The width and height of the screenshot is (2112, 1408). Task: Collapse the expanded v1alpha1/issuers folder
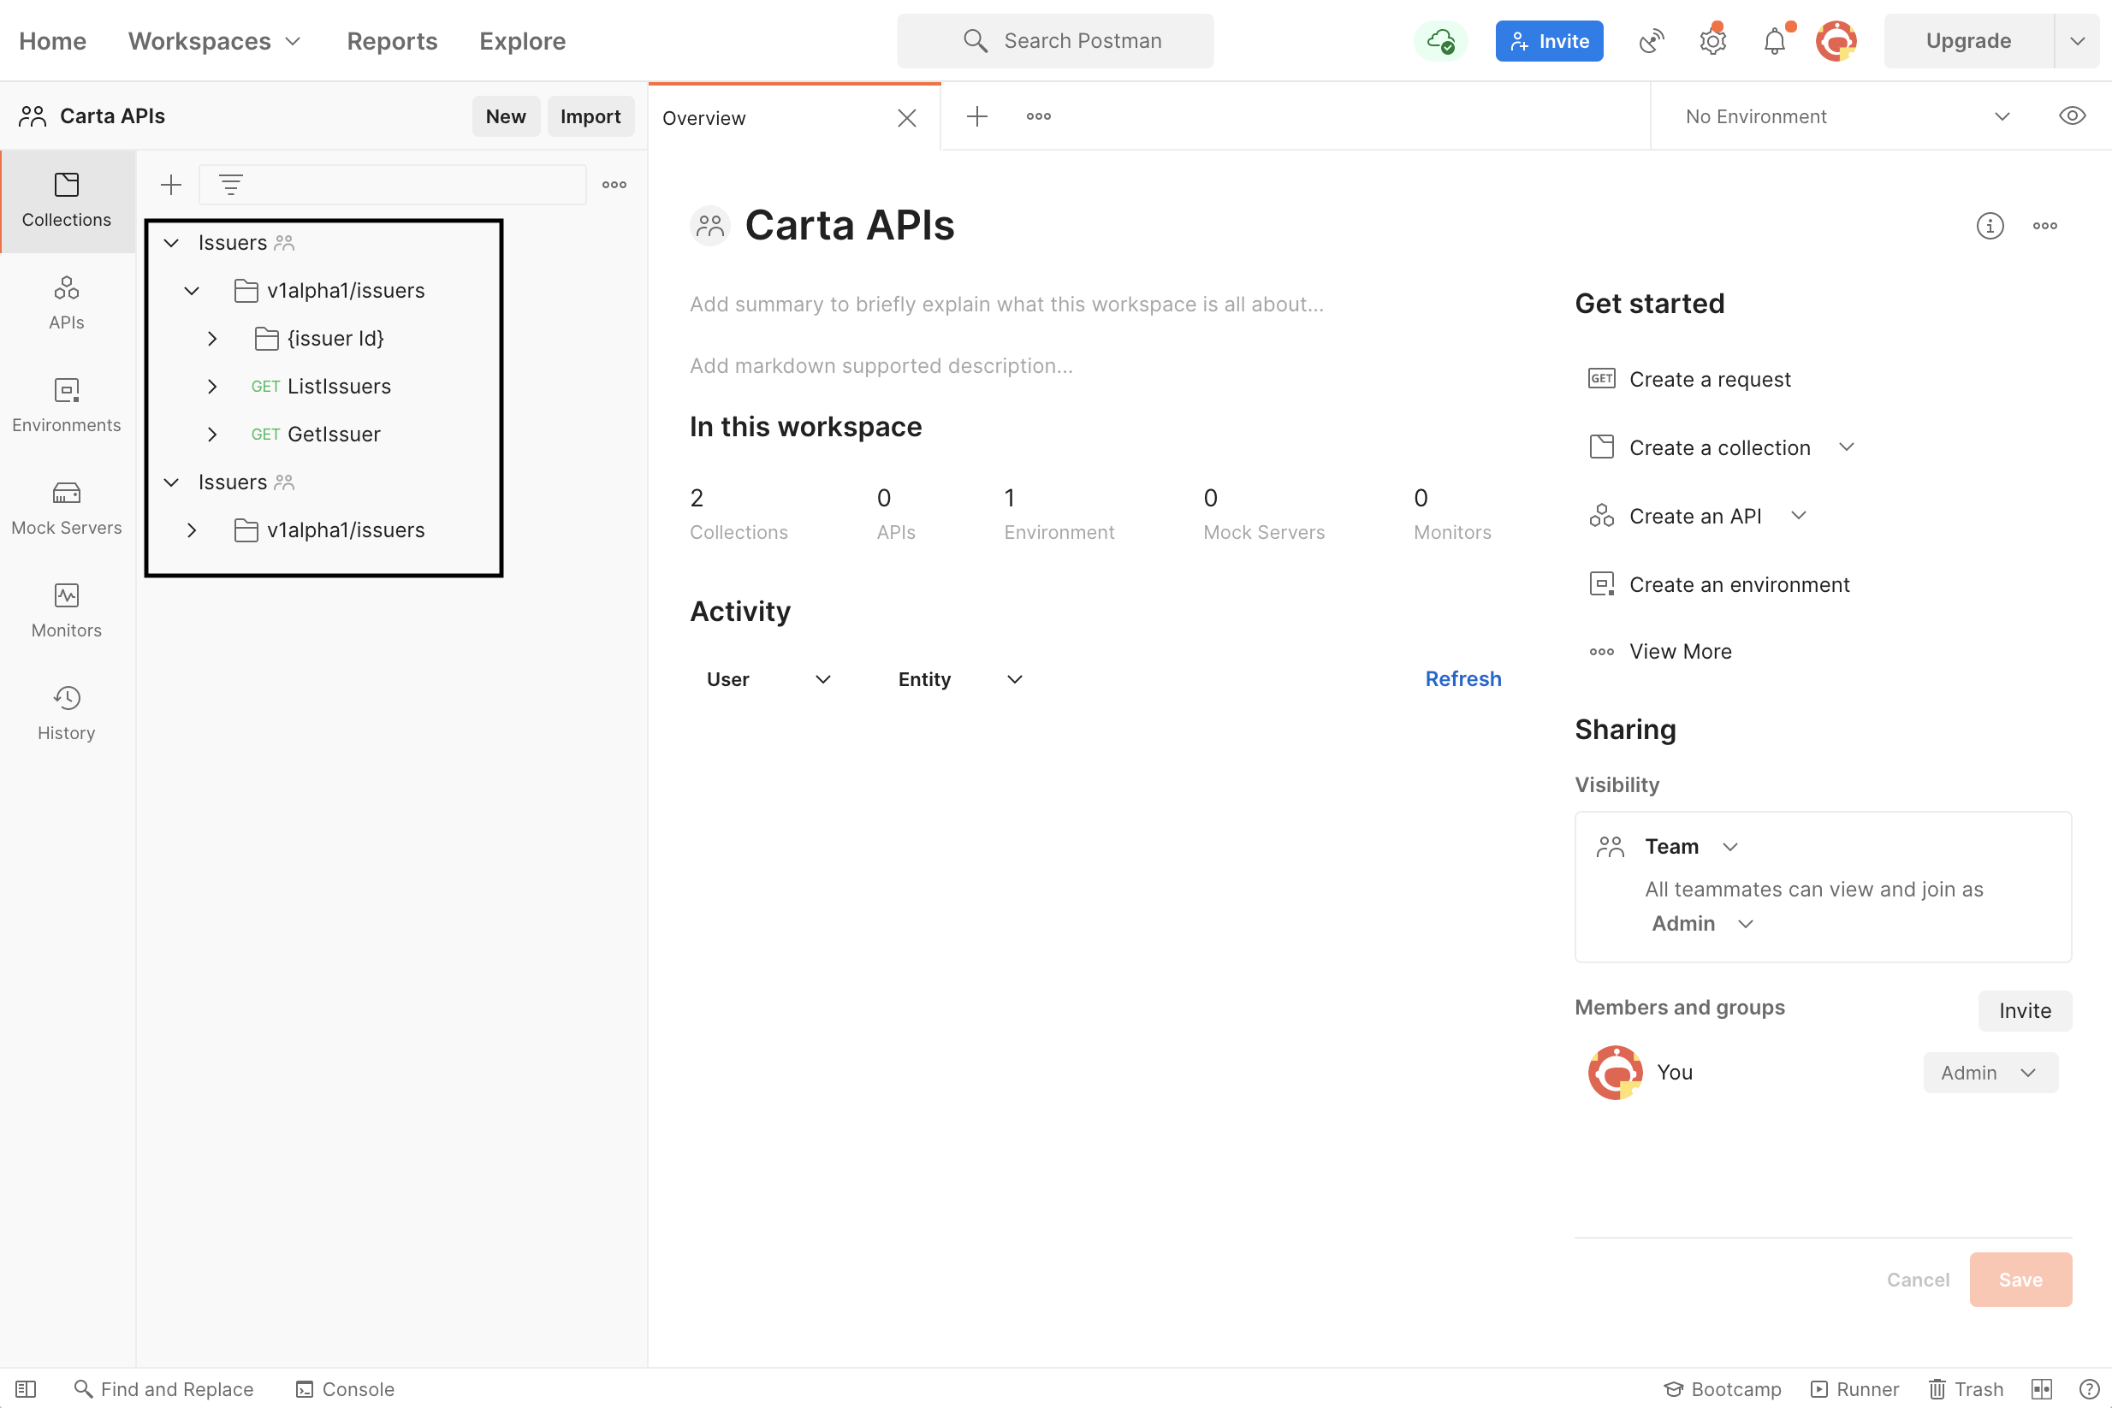tap(192, 290)
